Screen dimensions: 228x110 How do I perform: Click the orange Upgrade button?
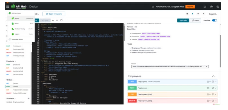tap(190, 7)
